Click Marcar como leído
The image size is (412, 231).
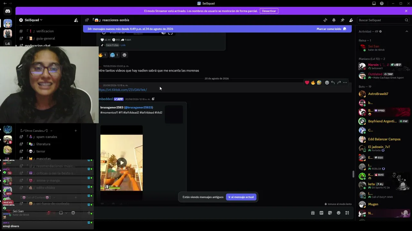coord(331,29)
